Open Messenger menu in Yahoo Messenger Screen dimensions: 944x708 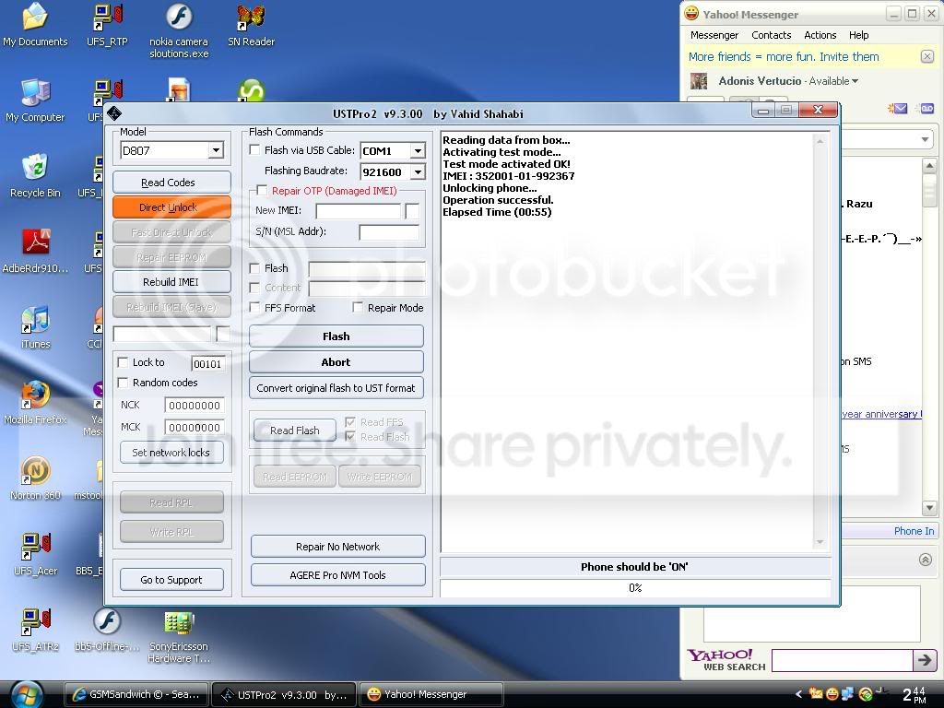714,35
